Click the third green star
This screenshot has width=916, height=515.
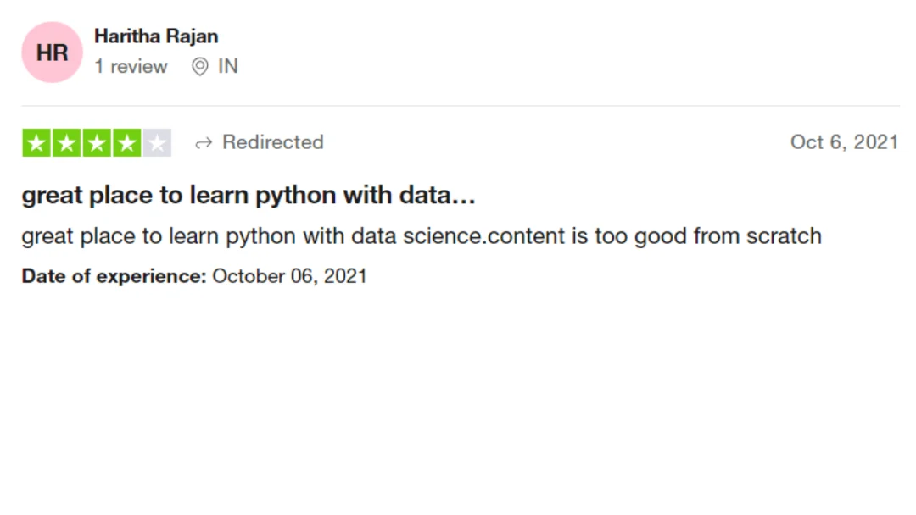click(97, 143)
